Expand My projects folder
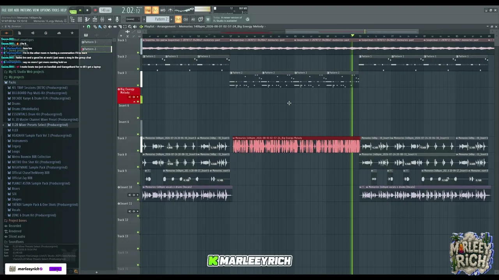 click(16, 77)
